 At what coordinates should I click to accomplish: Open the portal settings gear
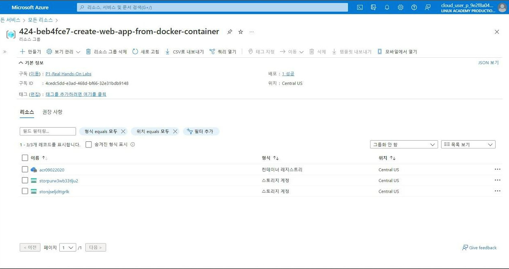pyautogui.click(x=400, y=7)
